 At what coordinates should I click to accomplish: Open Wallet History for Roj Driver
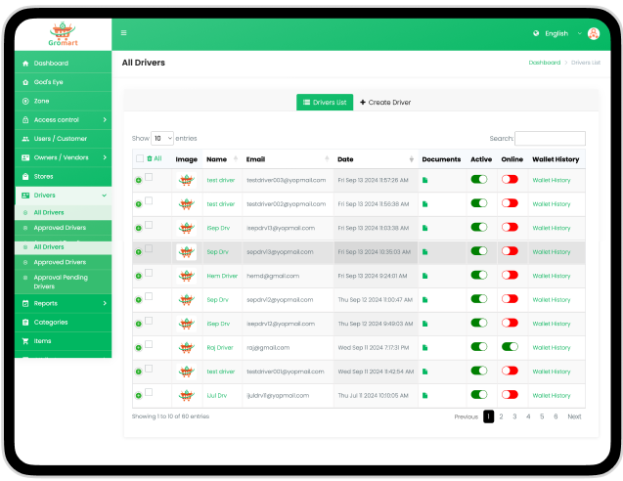coord(551,347)
